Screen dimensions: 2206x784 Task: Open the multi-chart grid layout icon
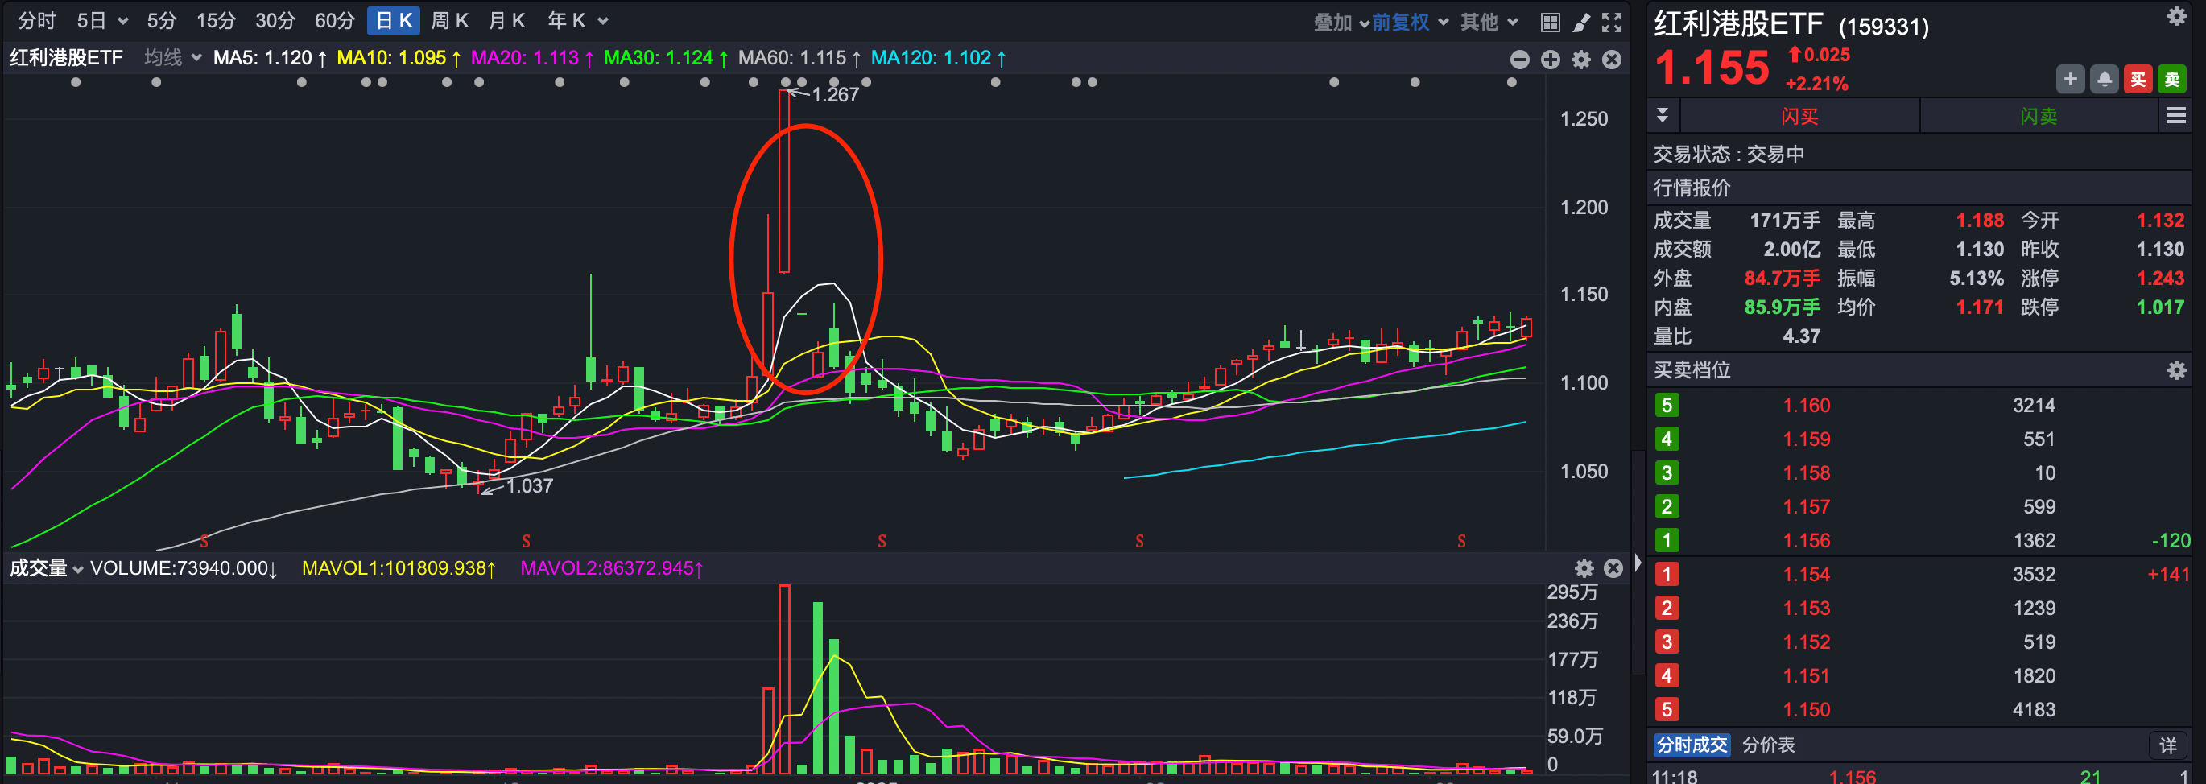(1550, 23)
